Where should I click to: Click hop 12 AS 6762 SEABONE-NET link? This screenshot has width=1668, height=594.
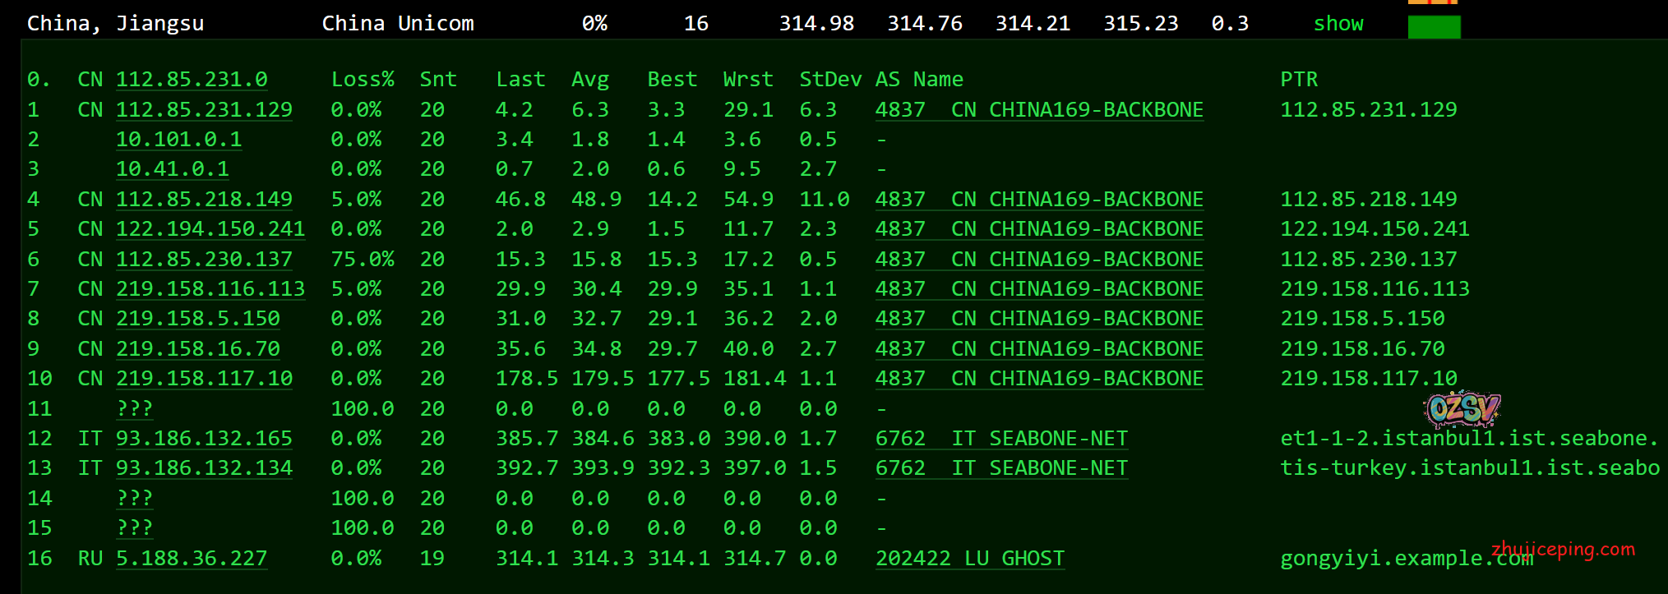[1000, 439]
